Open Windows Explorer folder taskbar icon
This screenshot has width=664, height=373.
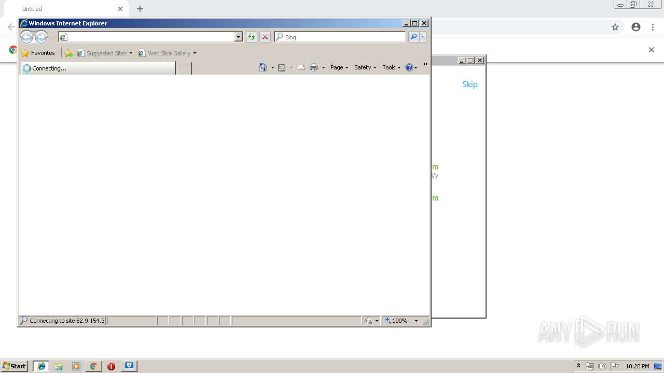(59, 366)
